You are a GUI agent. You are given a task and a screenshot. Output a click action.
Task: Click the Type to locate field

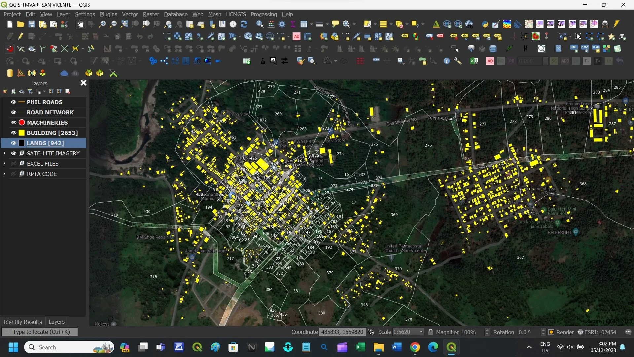point(40,332)
